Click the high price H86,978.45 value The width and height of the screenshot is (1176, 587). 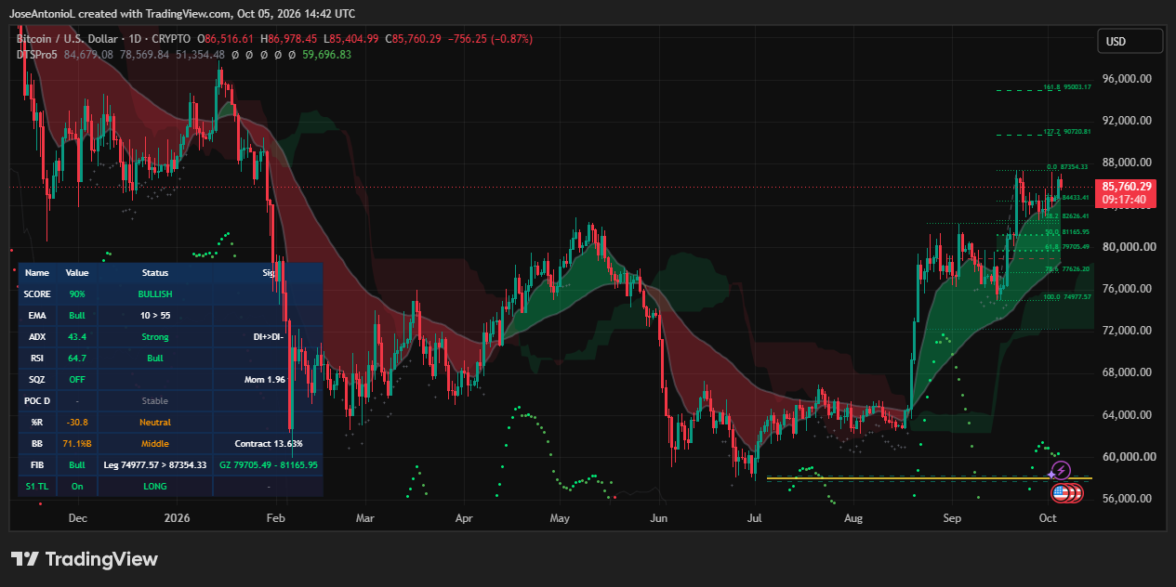click(x=288, y=39)
